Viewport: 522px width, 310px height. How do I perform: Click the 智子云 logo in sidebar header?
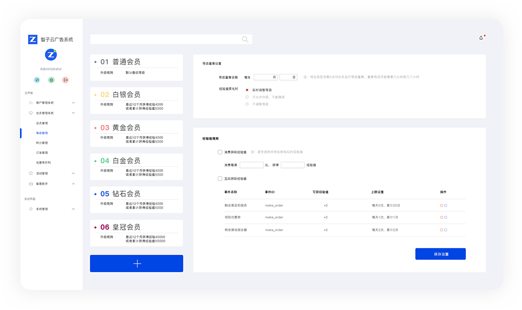coord(32,40)
